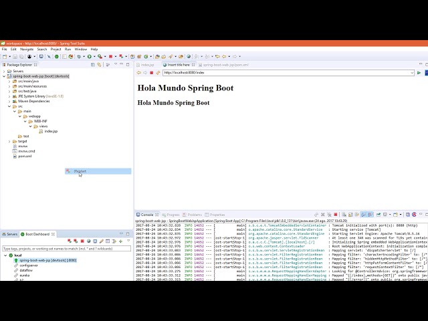Expand the target folder
428x321 pixels.
tap(9, 141)
